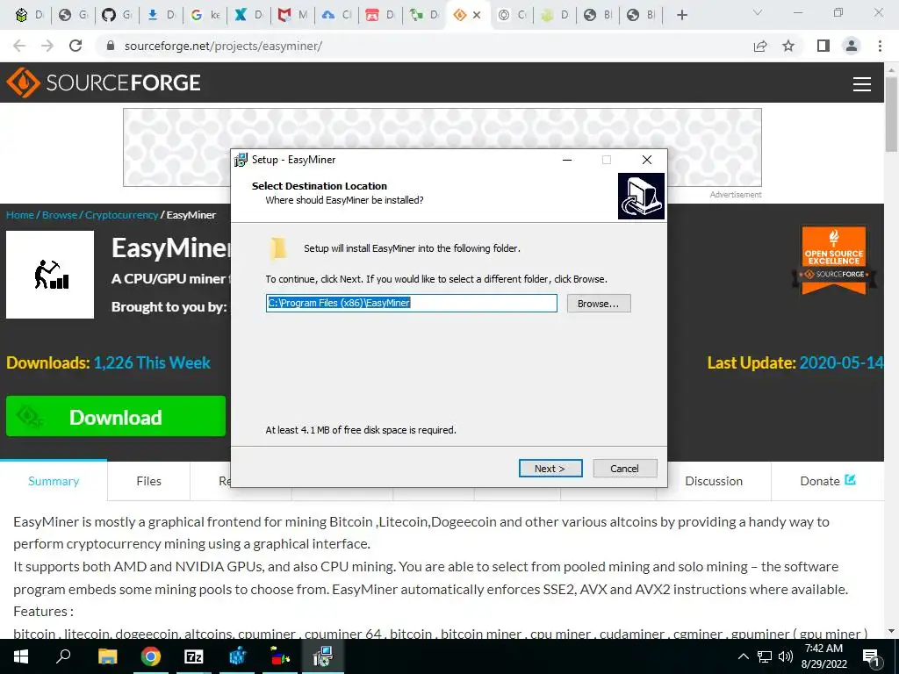
Task: Open the setup installer taskbar icon
Action: (x=323, y=656)
